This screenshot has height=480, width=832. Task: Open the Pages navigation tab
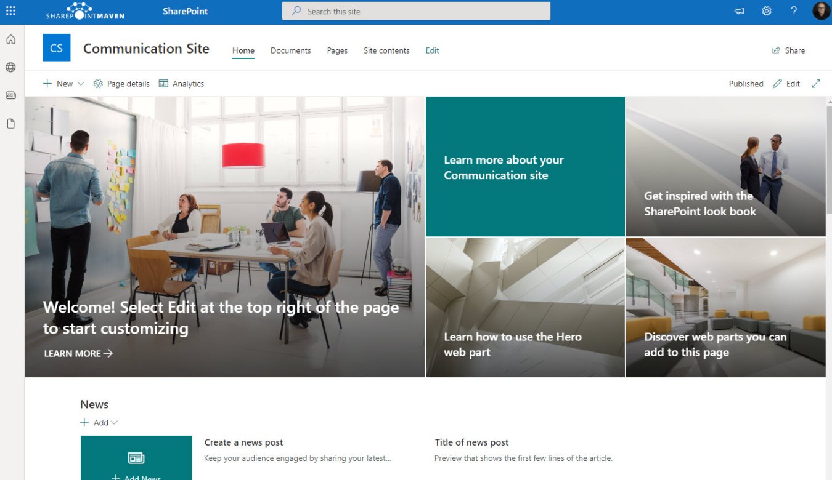click(x=337, y=50)
